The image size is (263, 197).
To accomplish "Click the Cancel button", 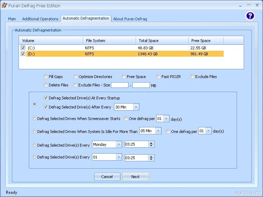I will pos(107,177).
